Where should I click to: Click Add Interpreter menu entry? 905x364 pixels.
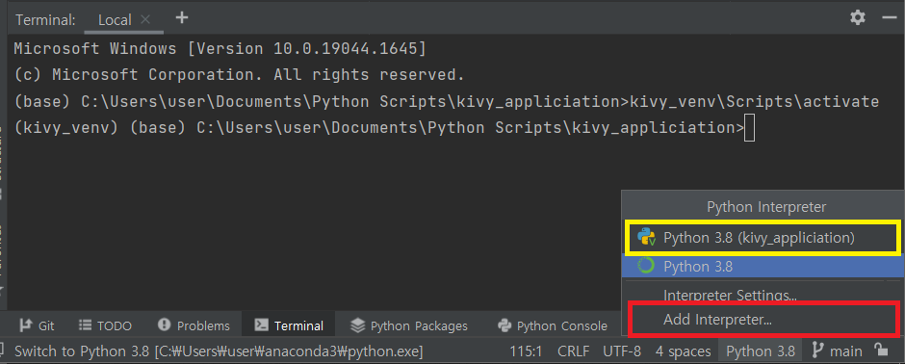764,319
